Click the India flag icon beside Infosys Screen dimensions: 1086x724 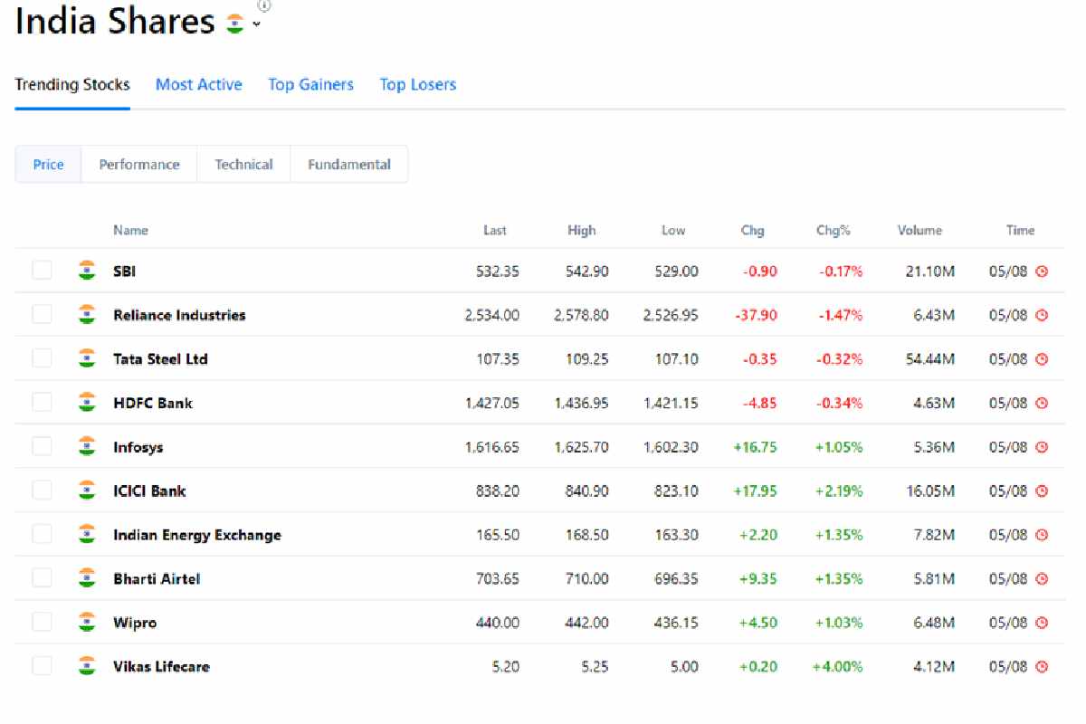coord(87,446)
